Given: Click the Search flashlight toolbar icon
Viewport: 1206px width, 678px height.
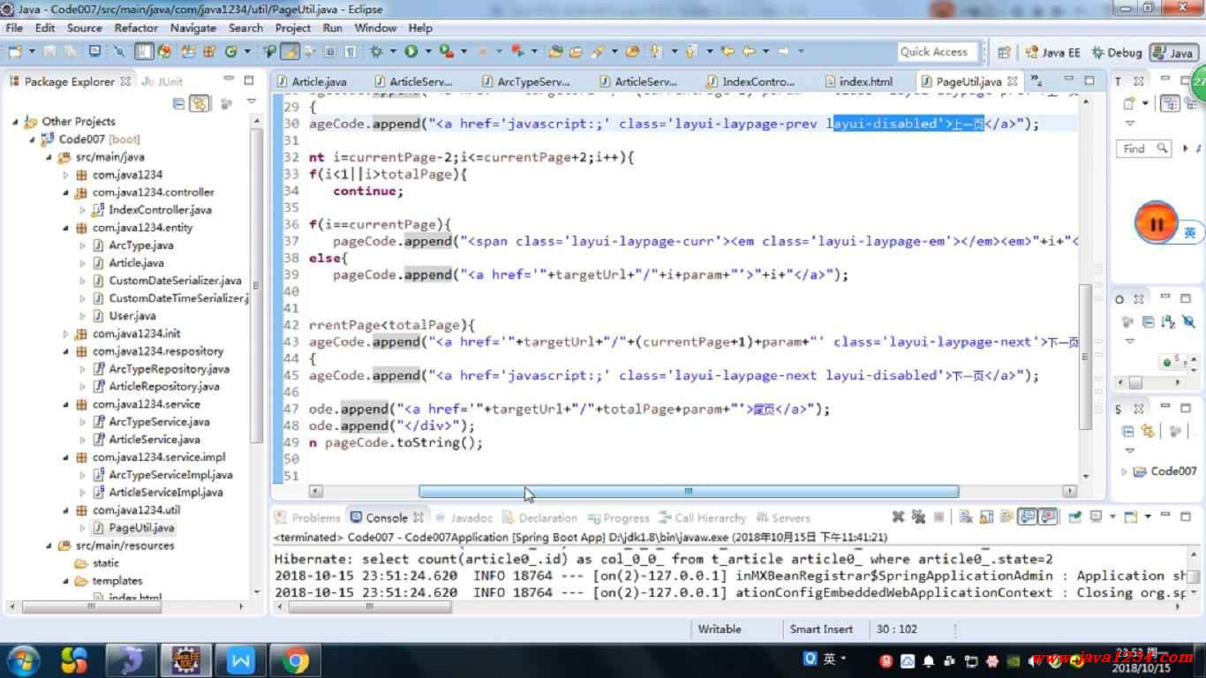Looking at the screenshot, I should [598, 51].
